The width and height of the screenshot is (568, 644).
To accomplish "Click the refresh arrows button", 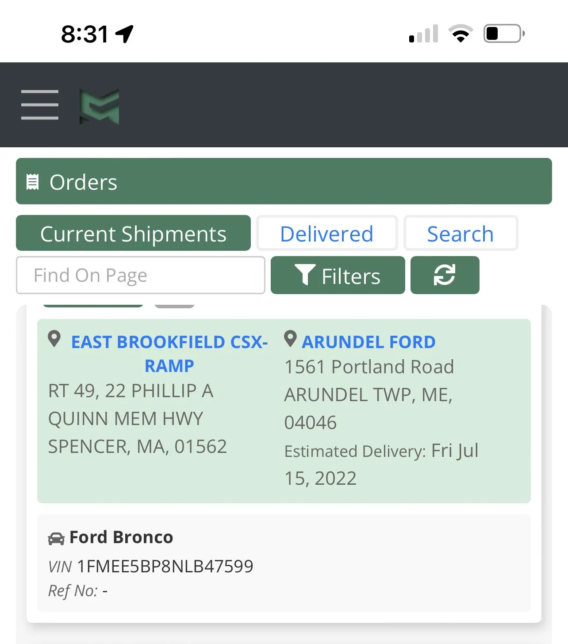I will pyautogui.click(x=445, y=275).
